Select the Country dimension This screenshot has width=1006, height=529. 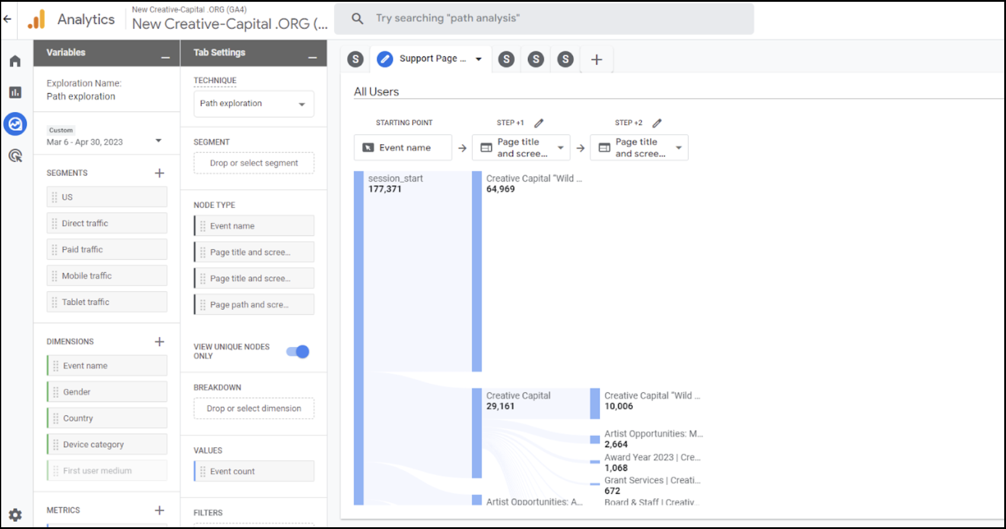[107, 418]
